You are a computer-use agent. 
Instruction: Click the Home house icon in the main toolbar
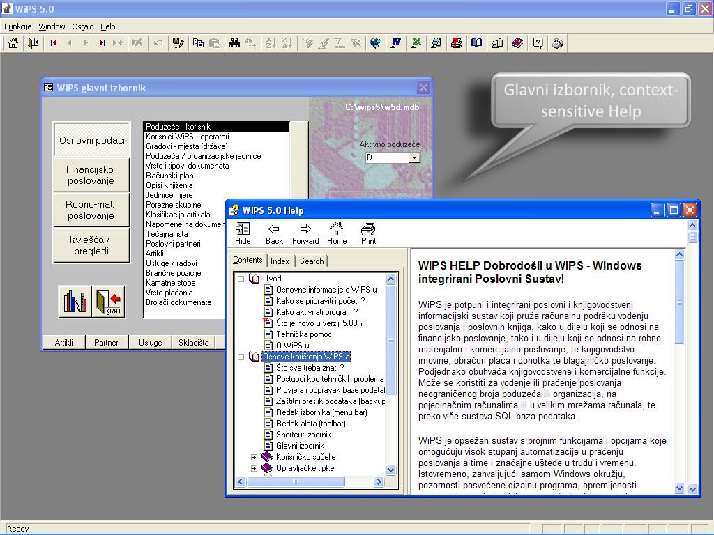pos(13,43)
